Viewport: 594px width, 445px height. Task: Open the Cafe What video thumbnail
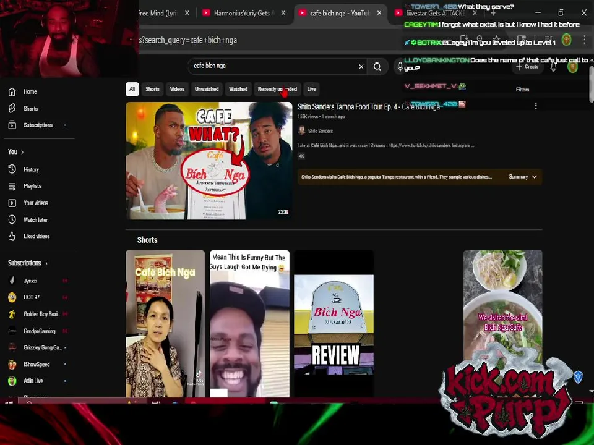pos(209,161)
